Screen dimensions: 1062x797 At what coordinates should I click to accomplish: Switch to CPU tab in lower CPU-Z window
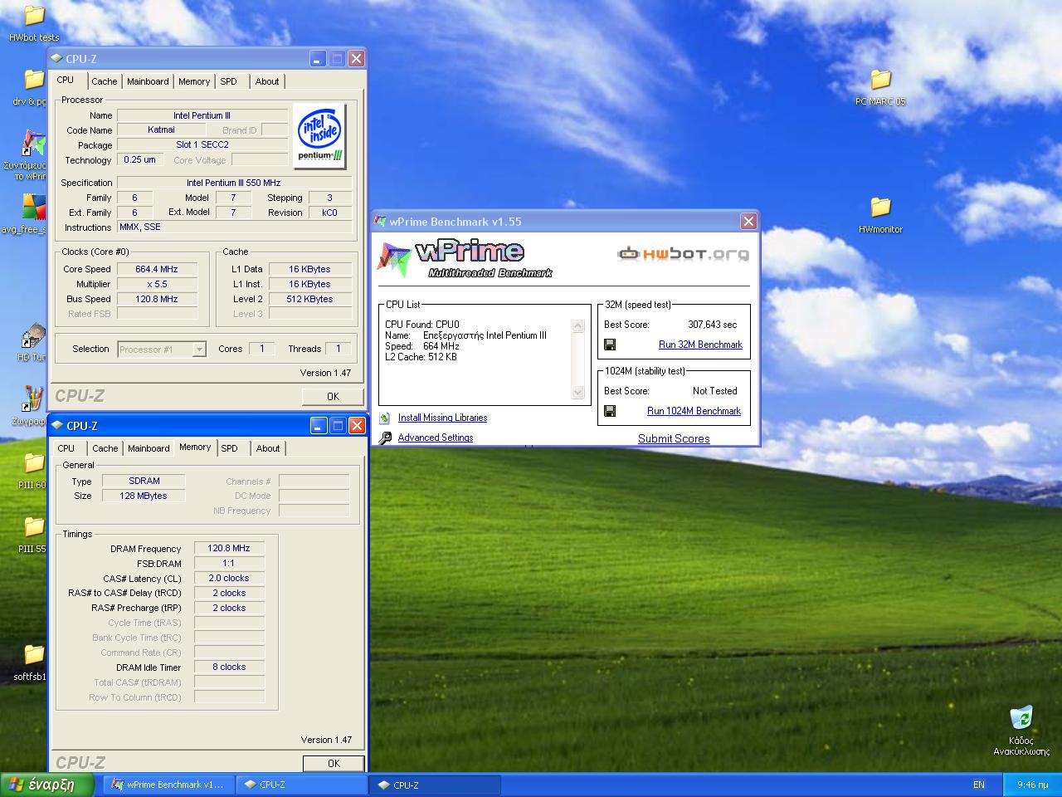[x=66, y=448]
